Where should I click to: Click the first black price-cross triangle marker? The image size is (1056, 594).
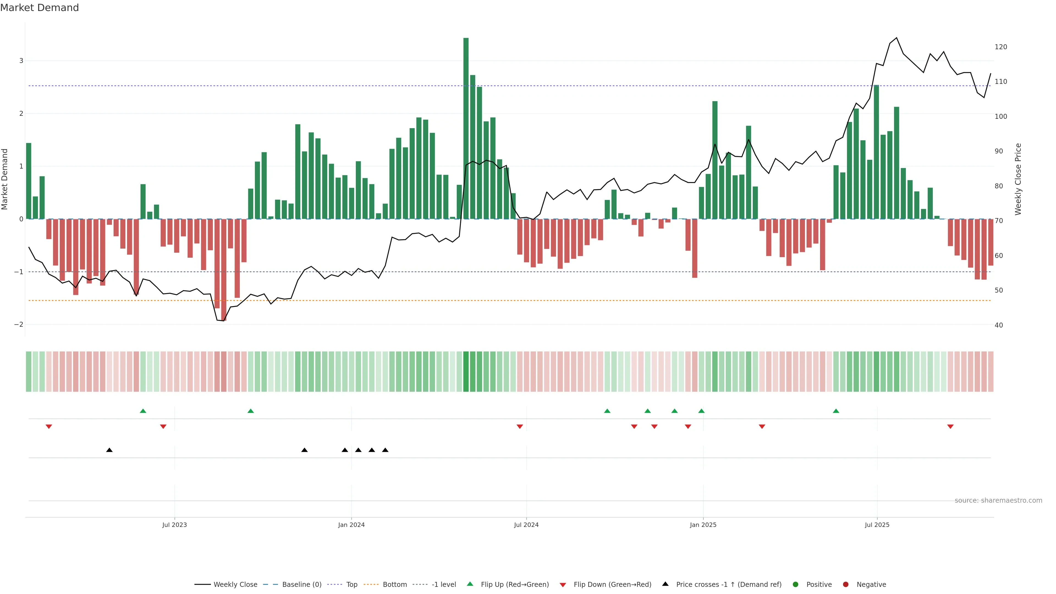coord(109,450)
